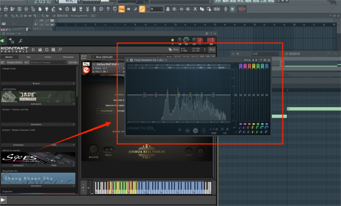Viewport: 341px width, 206px height.
Task: Open Parametric EQ 2 plugin options arrow menu
Action: click(127, 60)
